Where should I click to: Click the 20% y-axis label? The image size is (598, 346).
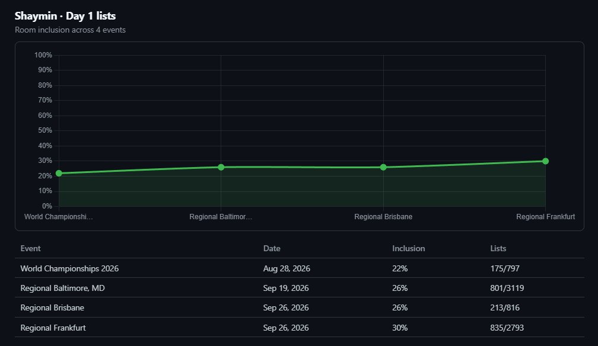tap(45, 176)
